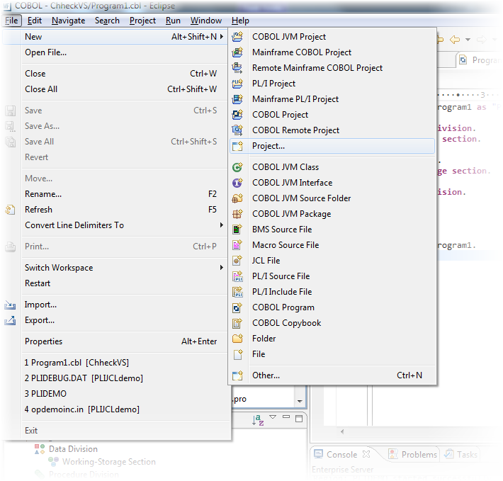The width and height of the screenshot is (503, 481).
Task: Select Close in the File menu
Action: 124,74
